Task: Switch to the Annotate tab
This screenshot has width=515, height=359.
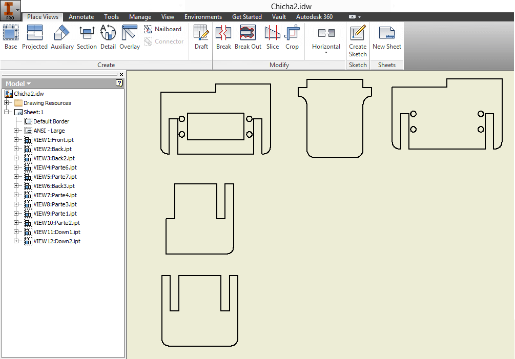Action: coord(81,17)
